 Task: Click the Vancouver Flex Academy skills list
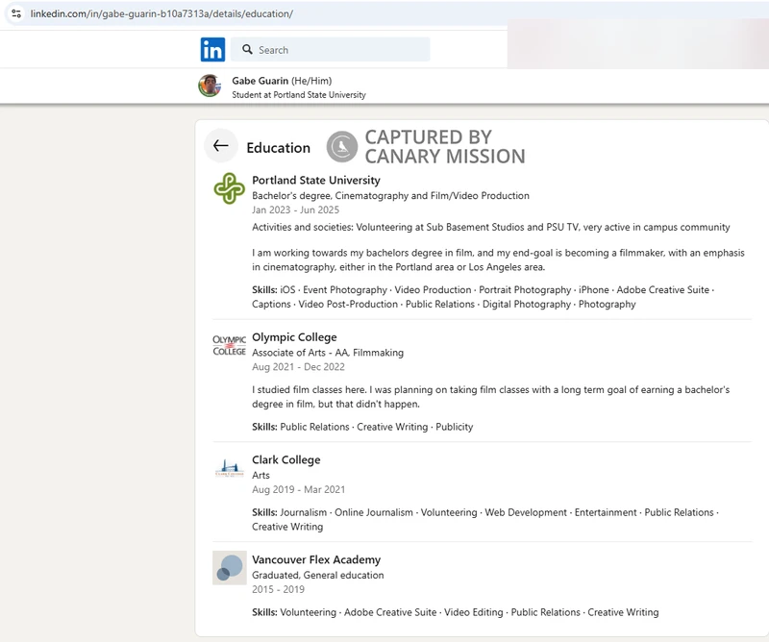tap(455, 612)
